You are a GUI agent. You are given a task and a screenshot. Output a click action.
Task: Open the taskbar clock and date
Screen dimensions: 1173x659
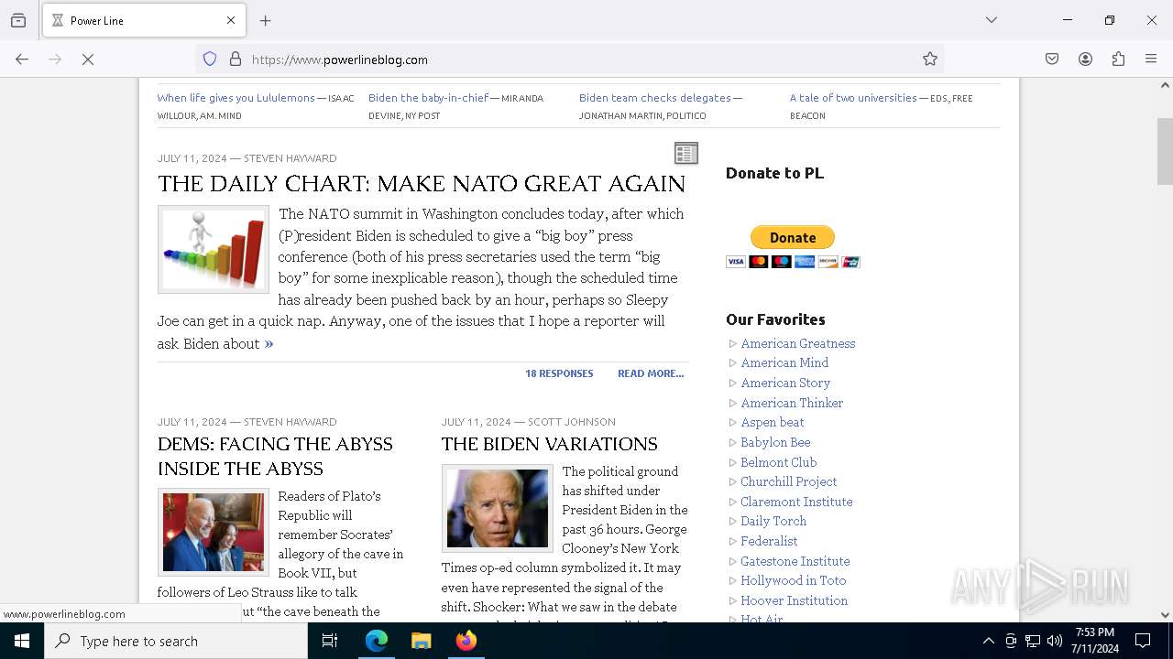tap(1096, 641)
